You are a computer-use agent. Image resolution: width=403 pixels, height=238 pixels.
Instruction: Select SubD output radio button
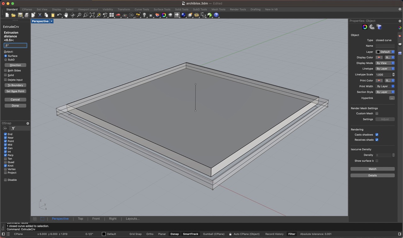point(5,59)
